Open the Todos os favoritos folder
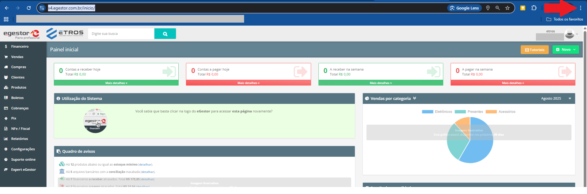The height and width of the screenshot is (194, 587). 565,19
